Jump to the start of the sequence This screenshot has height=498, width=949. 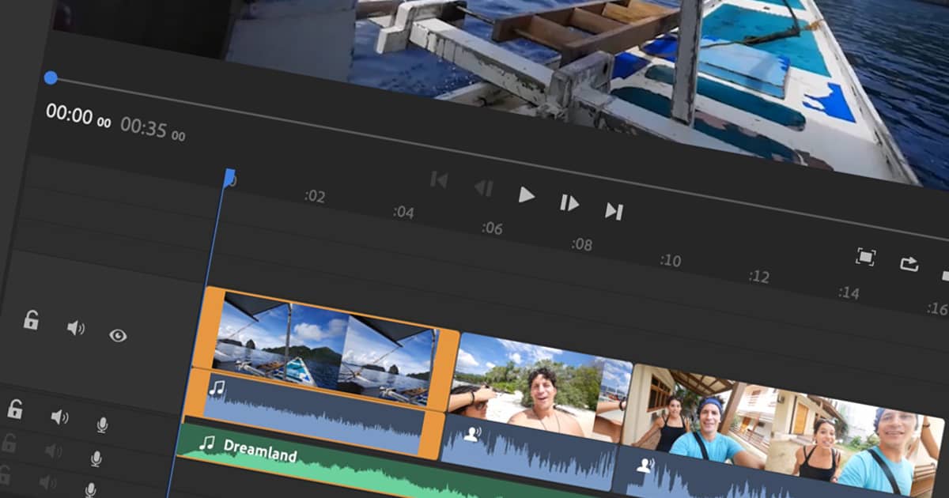(439, 180)
